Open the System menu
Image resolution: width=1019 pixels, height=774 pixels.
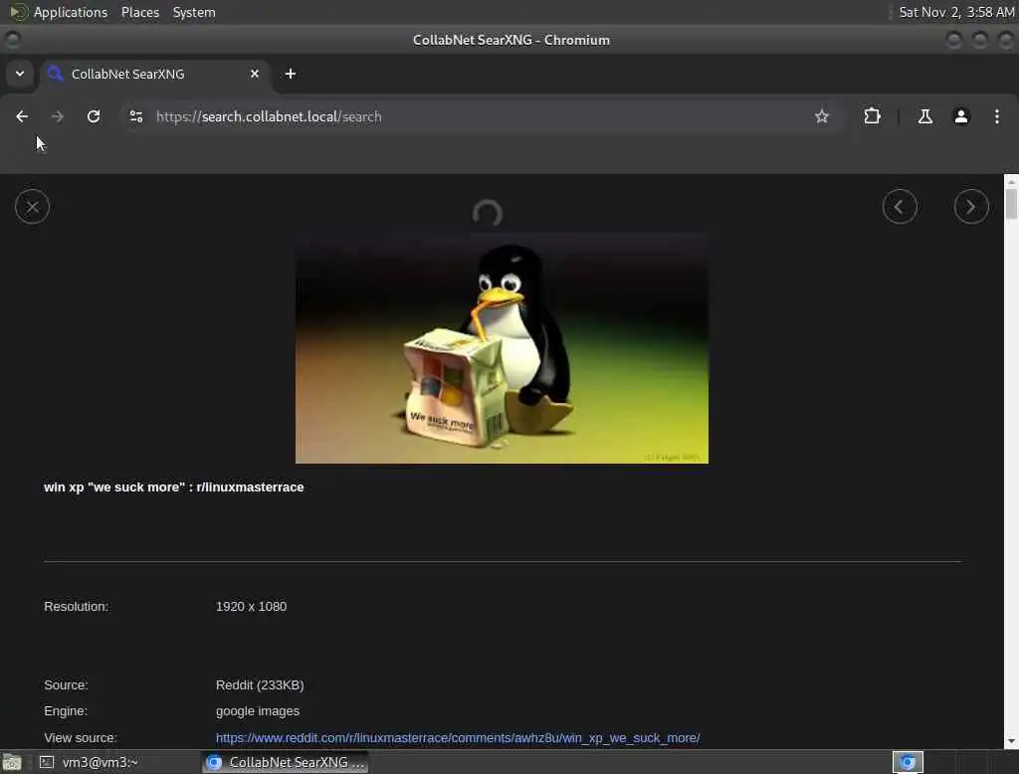194,12
